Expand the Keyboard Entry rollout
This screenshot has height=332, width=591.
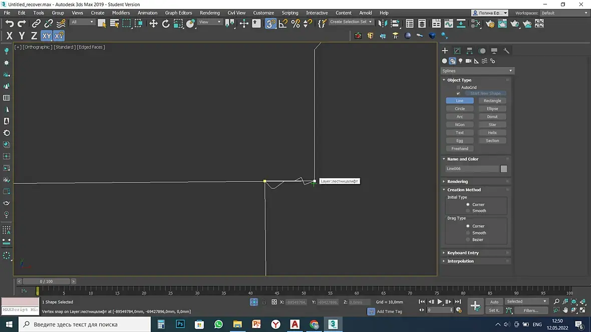click(463, 253)
